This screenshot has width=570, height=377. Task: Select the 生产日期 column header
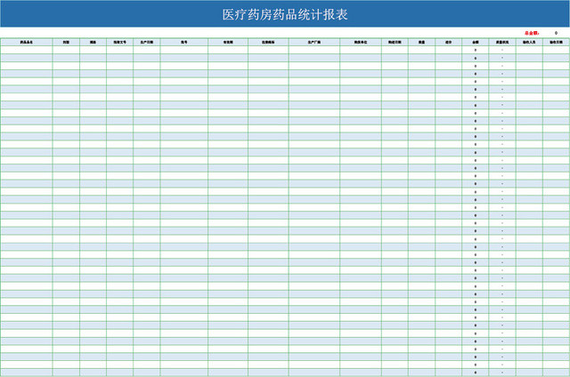(147, 42)
